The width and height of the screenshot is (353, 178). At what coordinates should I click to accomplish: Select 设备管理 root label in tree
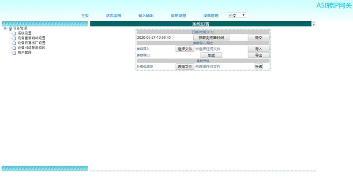pyautogui.click(x=20, y=28)
